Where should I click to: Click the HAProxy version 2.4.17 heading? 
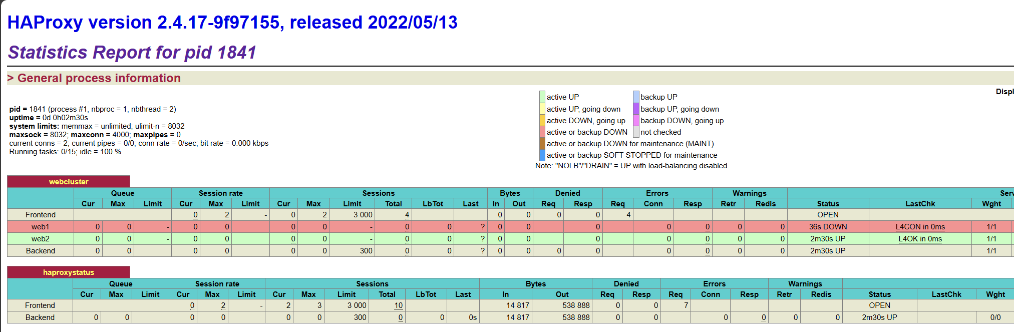tap(232, 23)
